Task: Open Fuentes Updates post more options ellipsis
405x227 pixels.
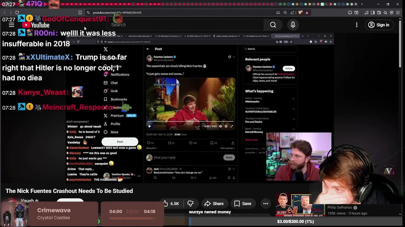Action: click(x=234, y=57)
